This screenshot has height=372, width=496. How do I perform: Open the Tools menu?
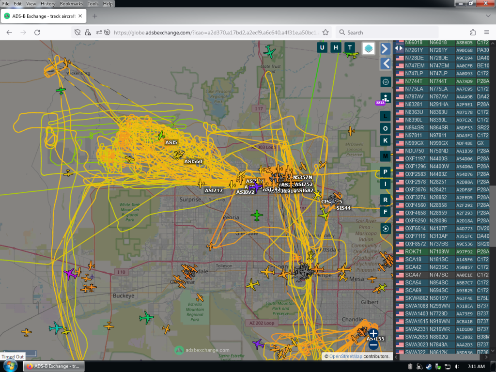point(93,4)
